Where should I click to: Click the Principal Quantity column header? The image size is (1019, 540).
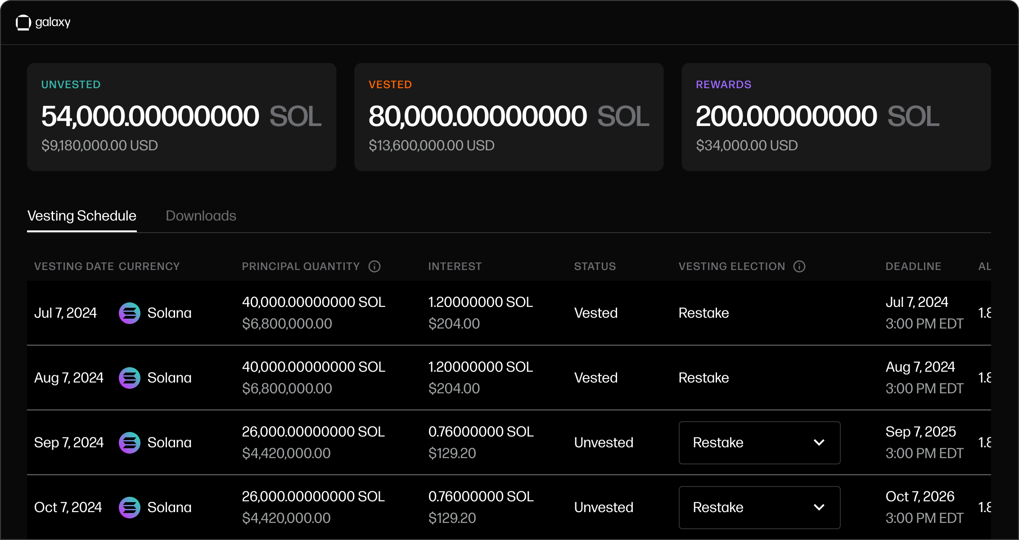[301, 266]
